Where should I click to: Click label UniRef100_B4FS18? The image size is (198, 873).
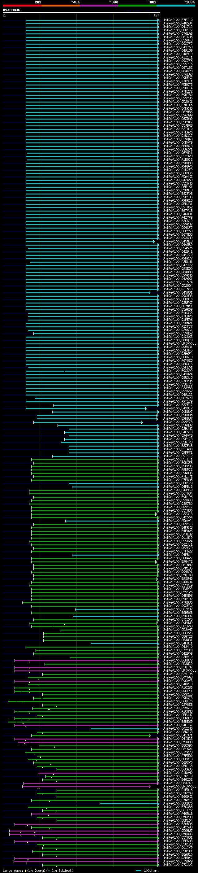pyautogui.click(x=177, y=432)
